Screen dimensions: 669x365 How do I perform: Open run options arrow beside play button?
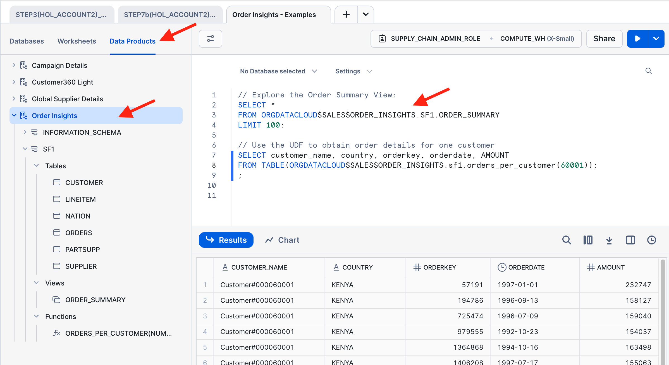pos(656,39)
